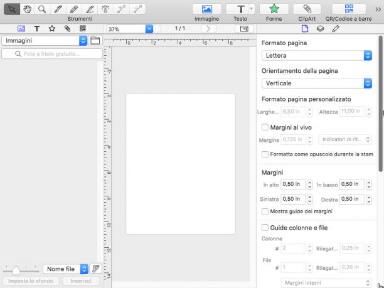The width and height of the screenshot is (384, 288).
Task: Select the hand pan tool
Action: tap(27, 9)
